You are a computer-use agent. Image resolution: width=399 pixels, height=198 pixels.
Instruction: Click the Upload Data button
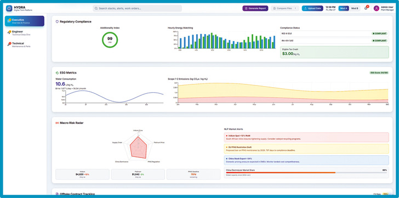[312, 8]
